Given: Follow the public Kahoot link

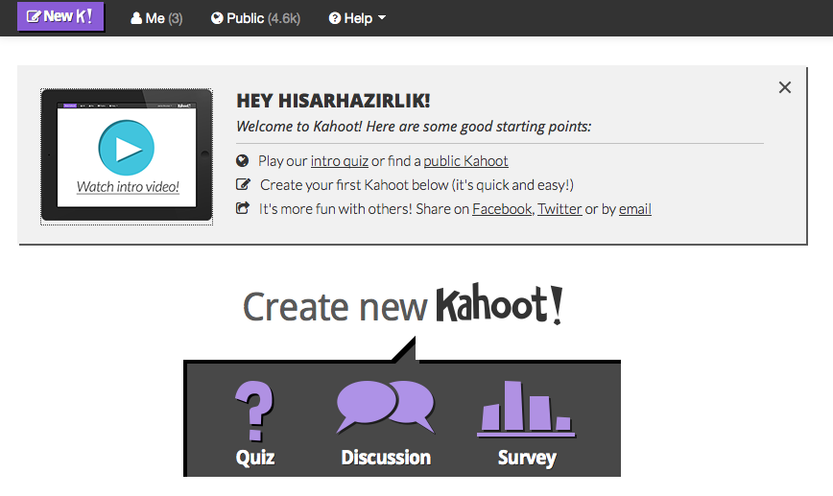Looking at the screenshot, I should (x=465, y=161).
